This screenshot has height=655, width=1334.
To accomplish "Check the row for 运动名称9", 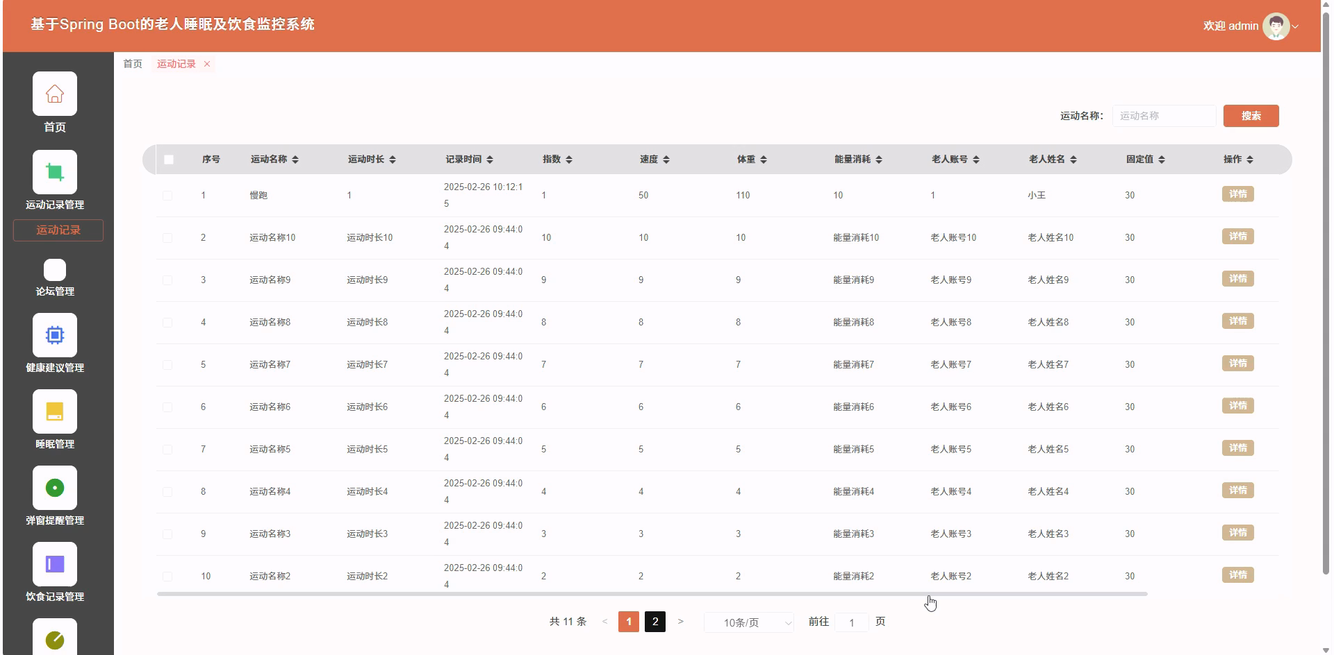I will [x=167, y=280].
